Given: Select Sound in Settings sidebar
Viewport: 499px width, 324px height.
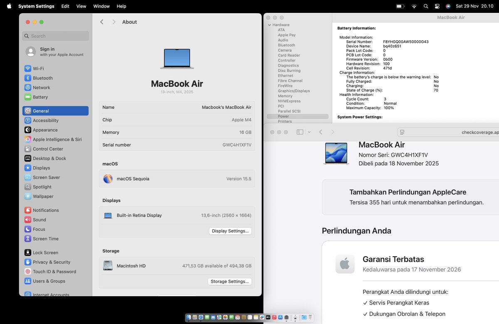Looking at the screenshot, I should [55, 220].
